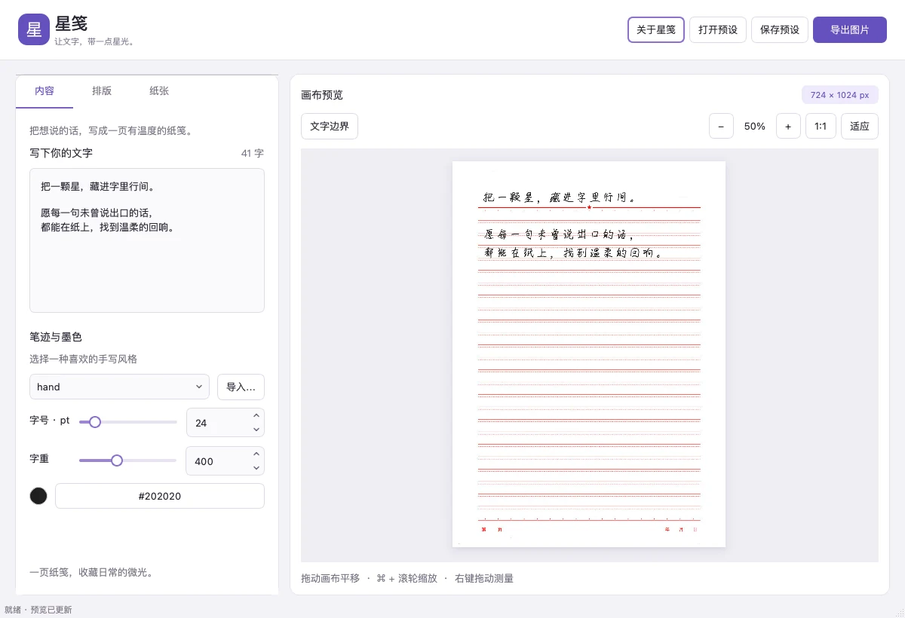The height and width of the screenshot is (618, 905).
Task: Click the 笔迹与墨色 section heading
Action: pos(56,337)
